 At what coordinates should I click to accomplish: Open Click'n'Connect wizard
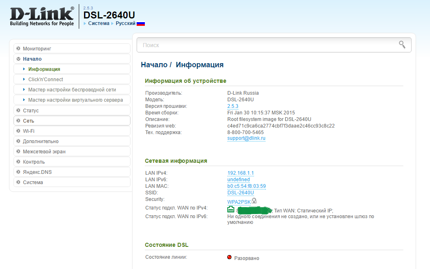46,80
